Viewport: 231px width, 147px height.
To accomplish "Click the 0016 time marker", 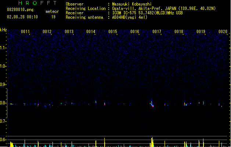I will coord(135,32).
